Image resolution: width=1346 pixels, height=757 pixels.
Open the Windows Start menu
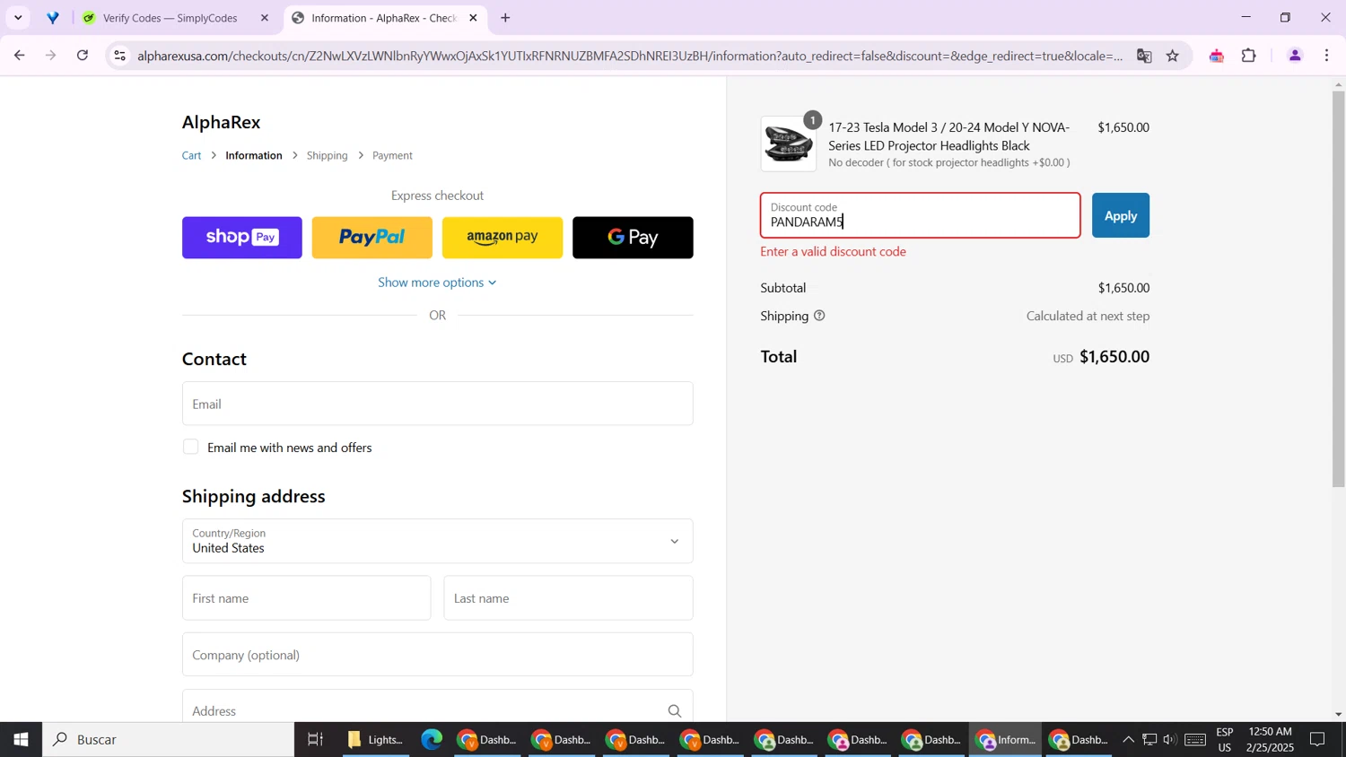click(21, 740)
